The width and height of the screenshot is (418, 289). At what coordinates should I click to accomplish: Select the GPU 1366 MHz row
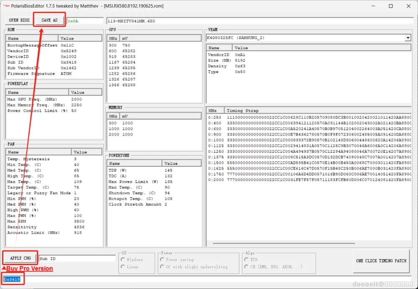point(154,85)
